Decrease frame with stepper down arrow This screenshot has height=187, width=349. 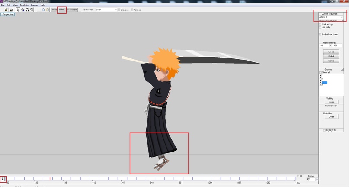[x=317, y=181]
